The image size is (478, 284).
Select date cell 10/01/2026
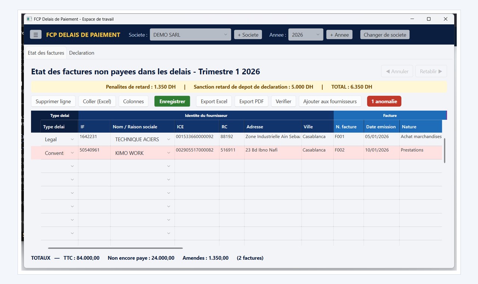382,152
